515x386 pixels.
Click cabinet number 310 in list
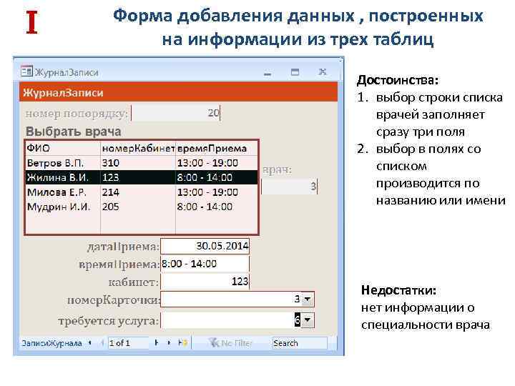[x=111, y=163]
